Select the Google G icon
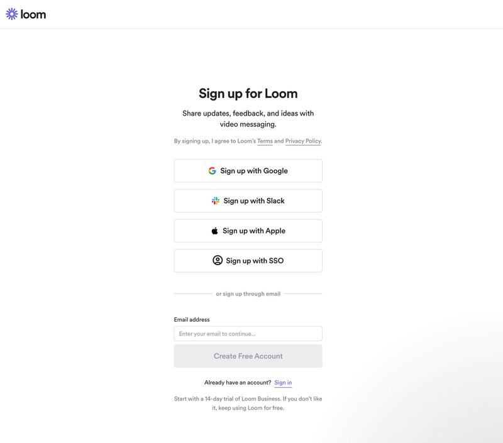The image size is (503, 443). (212, 170)
